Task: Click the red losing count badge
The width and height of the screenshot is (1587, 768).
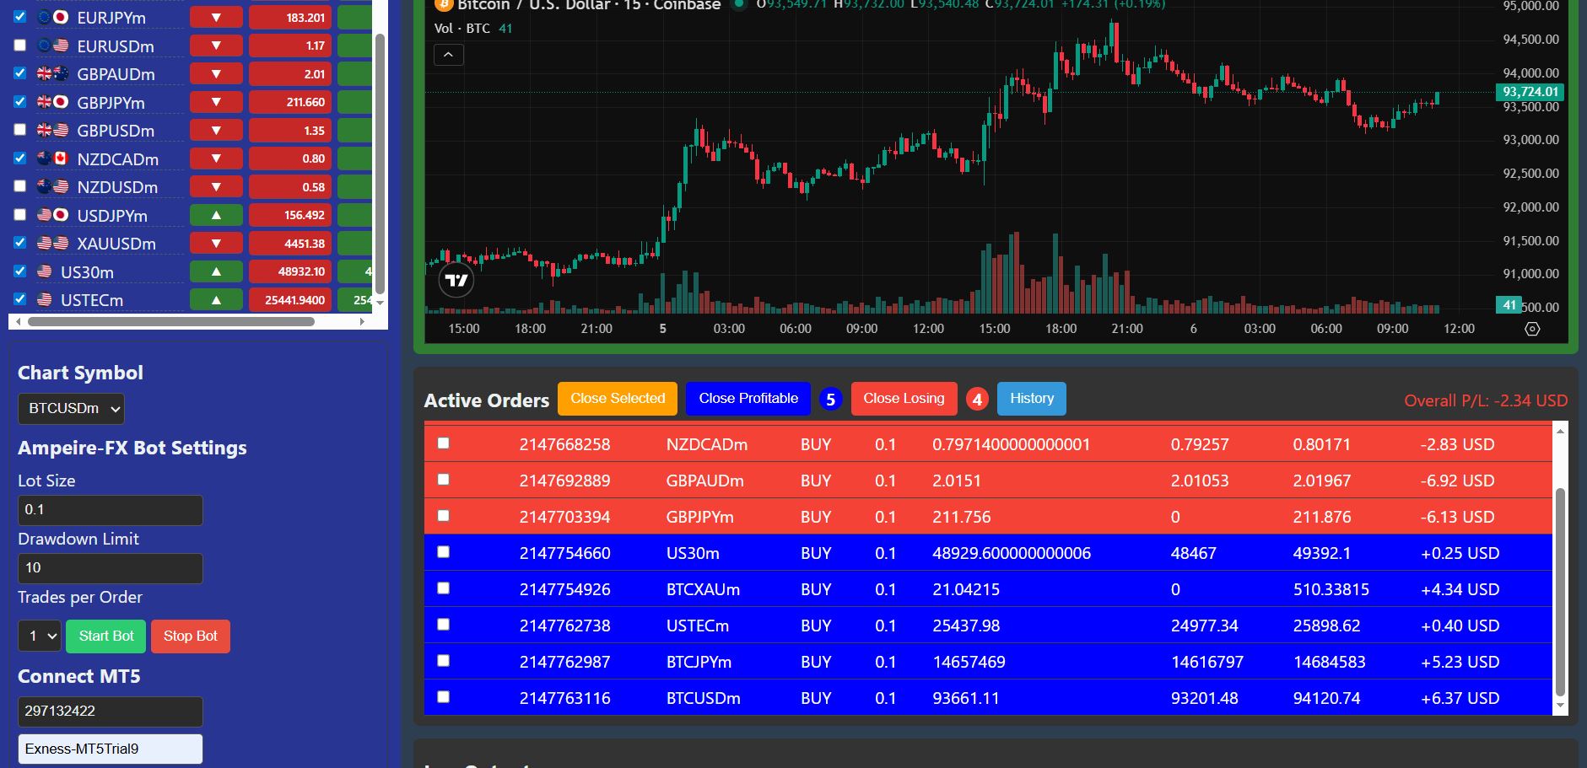Action: [x=977, y=400]
